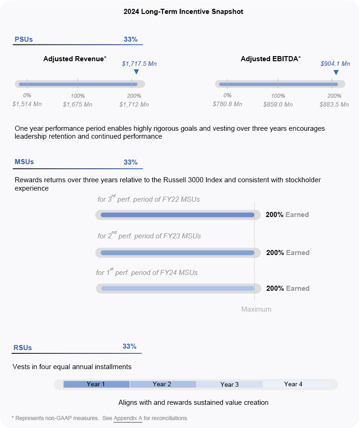Click the Adjusted EBITDA triangle marker
Screen dimensions: 359x428
coord(336,72)
